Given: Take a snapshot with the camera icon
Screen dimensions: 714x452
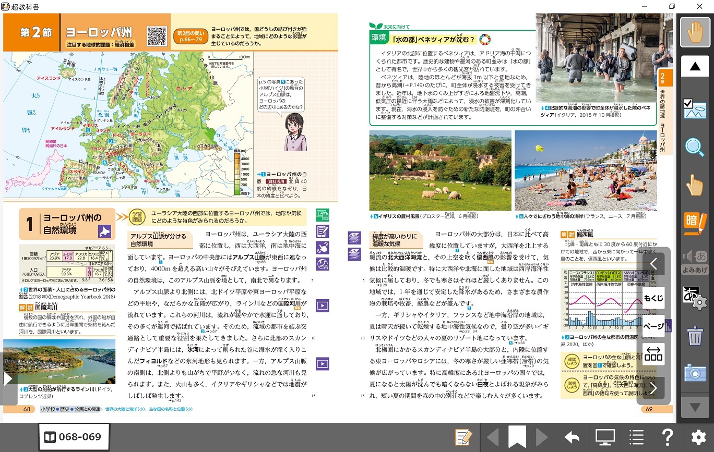Looking at the screenshot, I should pos(695,372).
